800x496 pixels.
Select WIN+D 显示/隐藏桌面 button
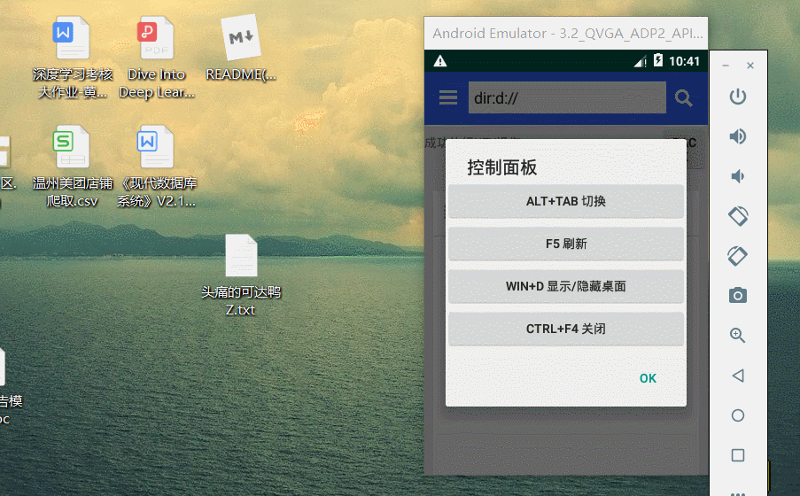[566, 286]
